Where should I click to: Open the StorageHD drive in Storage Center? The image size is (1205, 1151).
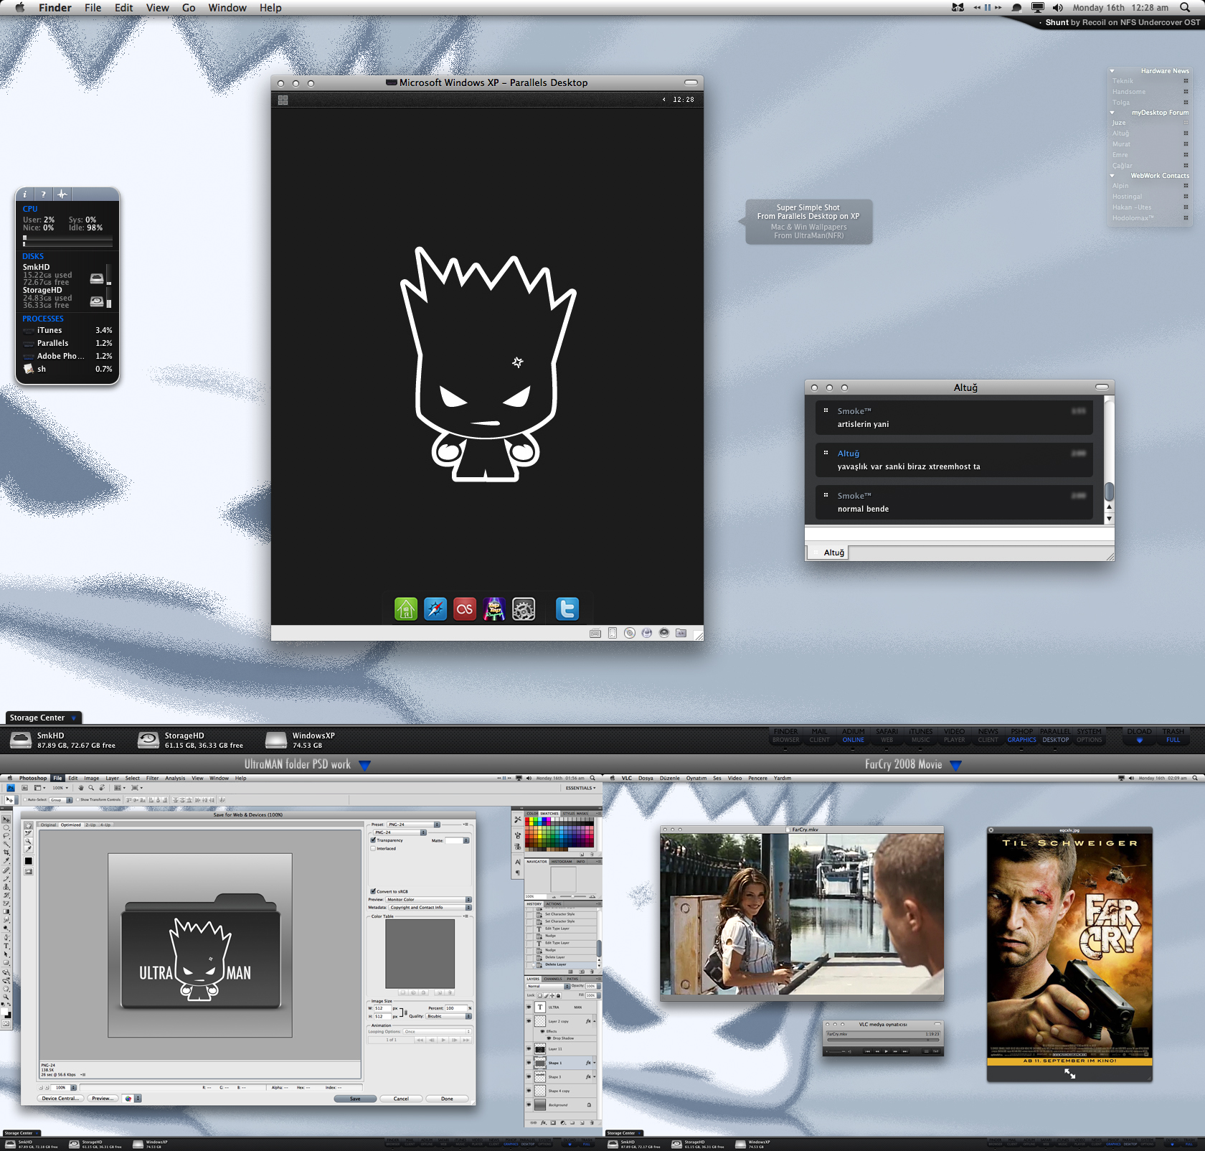(x=191, y=740)
